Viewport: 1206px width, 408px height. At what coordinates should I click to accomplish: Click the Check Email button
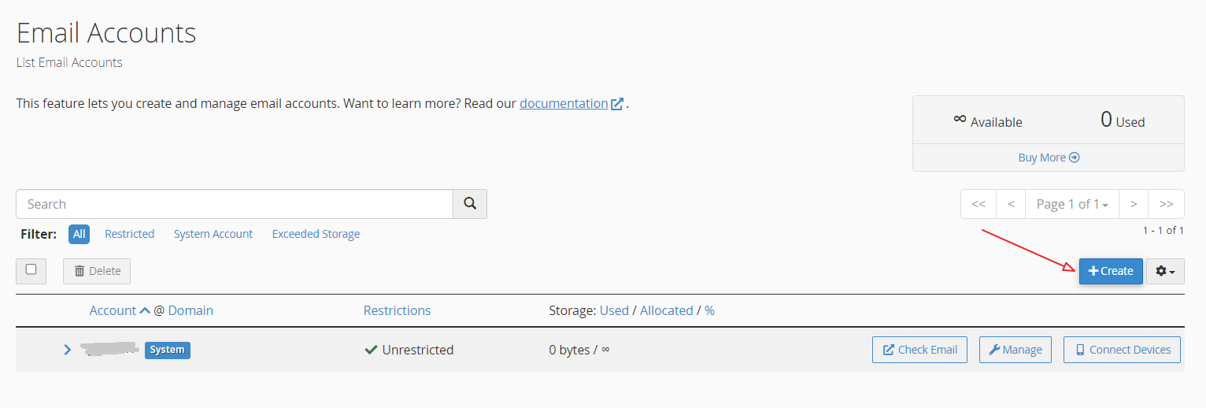[x=920, y=350]
